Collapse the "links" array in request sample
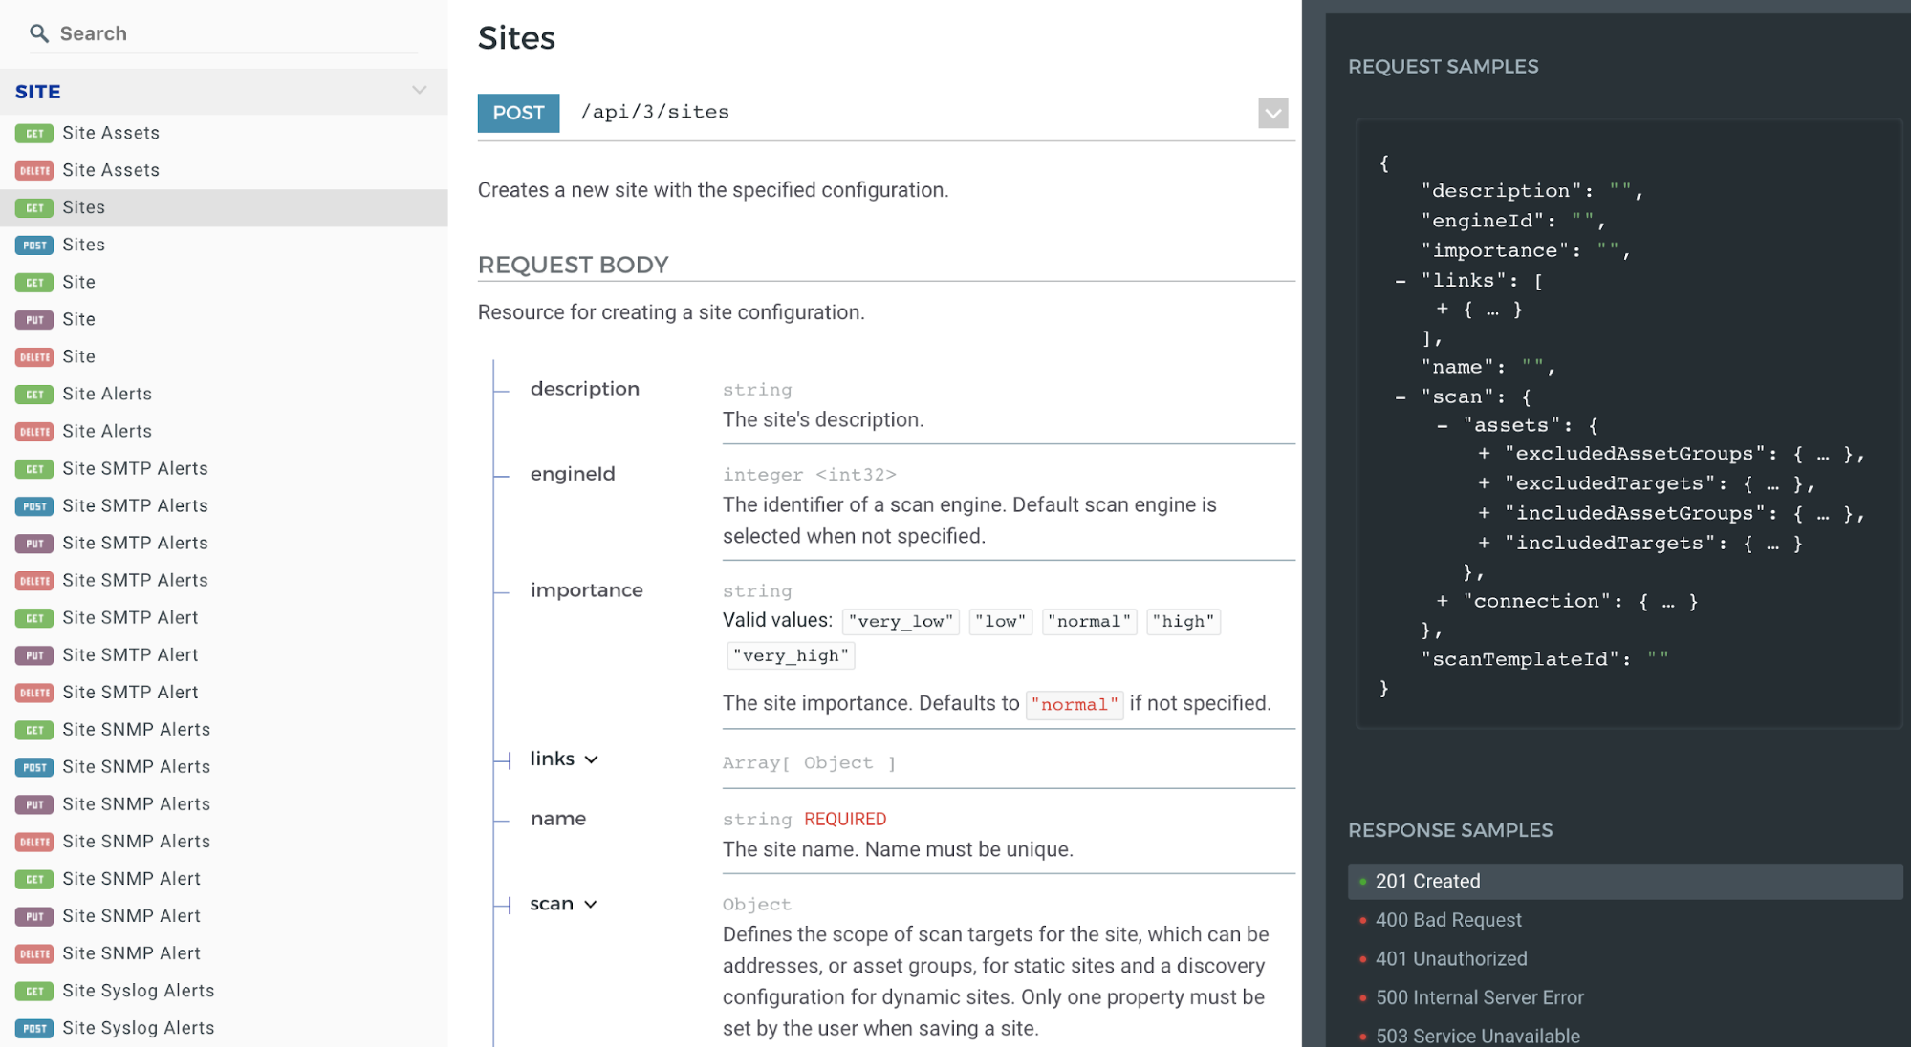 1401,281
